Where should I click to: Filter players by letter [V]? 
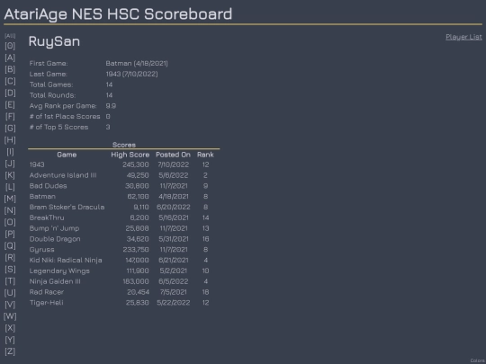click(x=10, y=305)
